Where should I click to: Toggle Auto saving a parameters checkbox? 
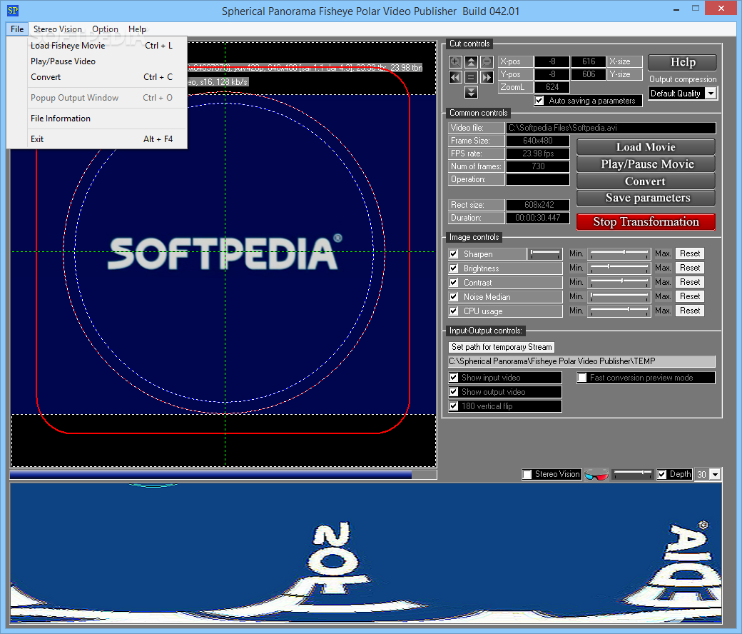point(539,101)
